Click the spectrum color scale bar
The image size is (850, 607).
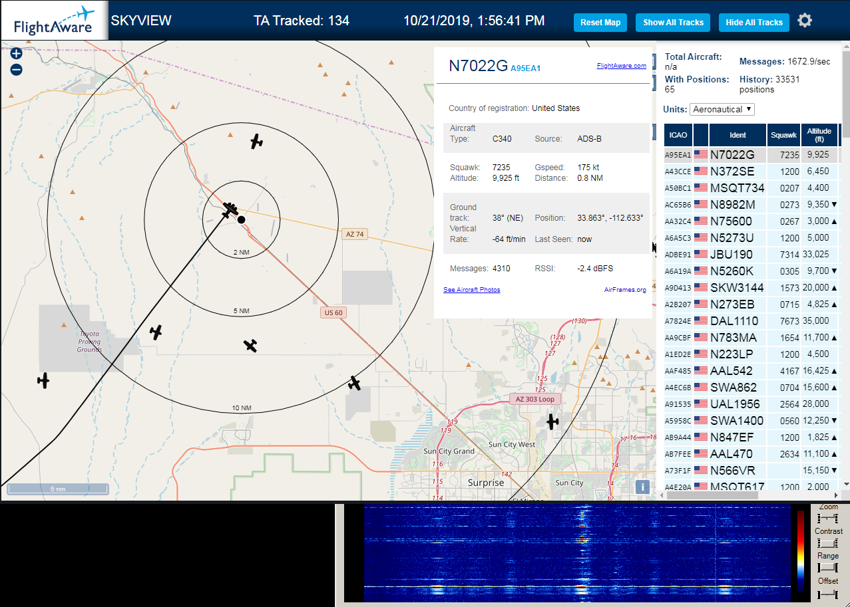[x=801, y=551]
